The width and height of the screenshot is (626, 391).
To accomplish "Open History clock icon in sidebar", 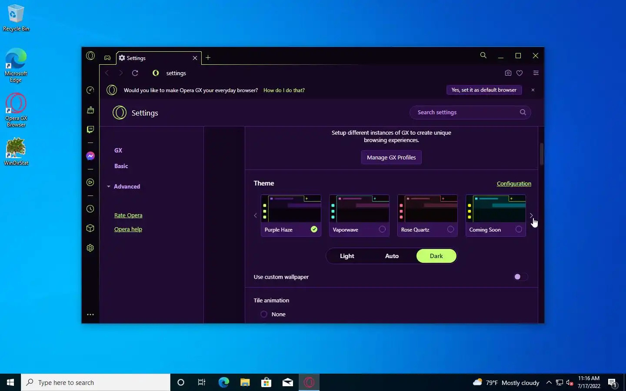I will [90, 209].
